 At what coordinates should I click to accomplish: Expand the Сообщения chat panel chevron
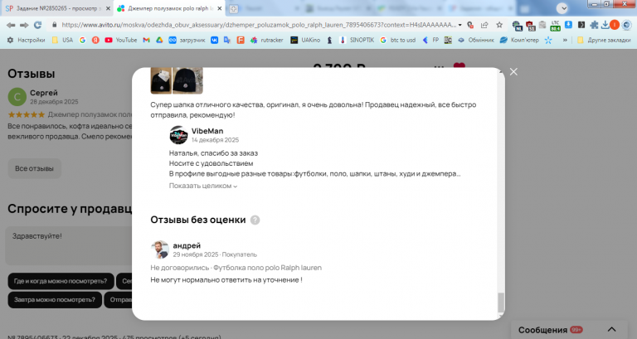coord(611,329)
